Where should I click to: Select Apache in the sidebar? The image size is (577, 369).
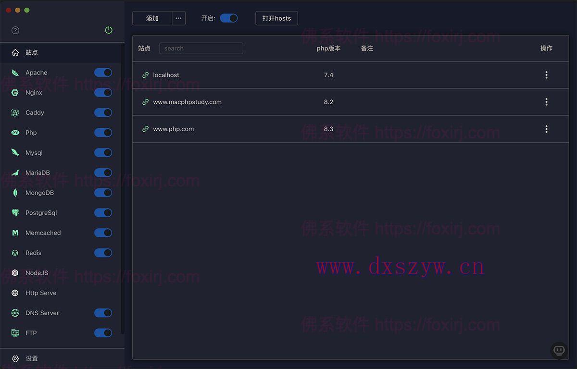[36, 73]
